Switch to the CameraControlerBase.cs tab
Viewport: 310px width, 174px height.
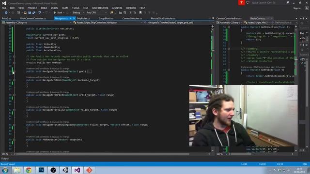pyautogui.click(x=229, y=18)
